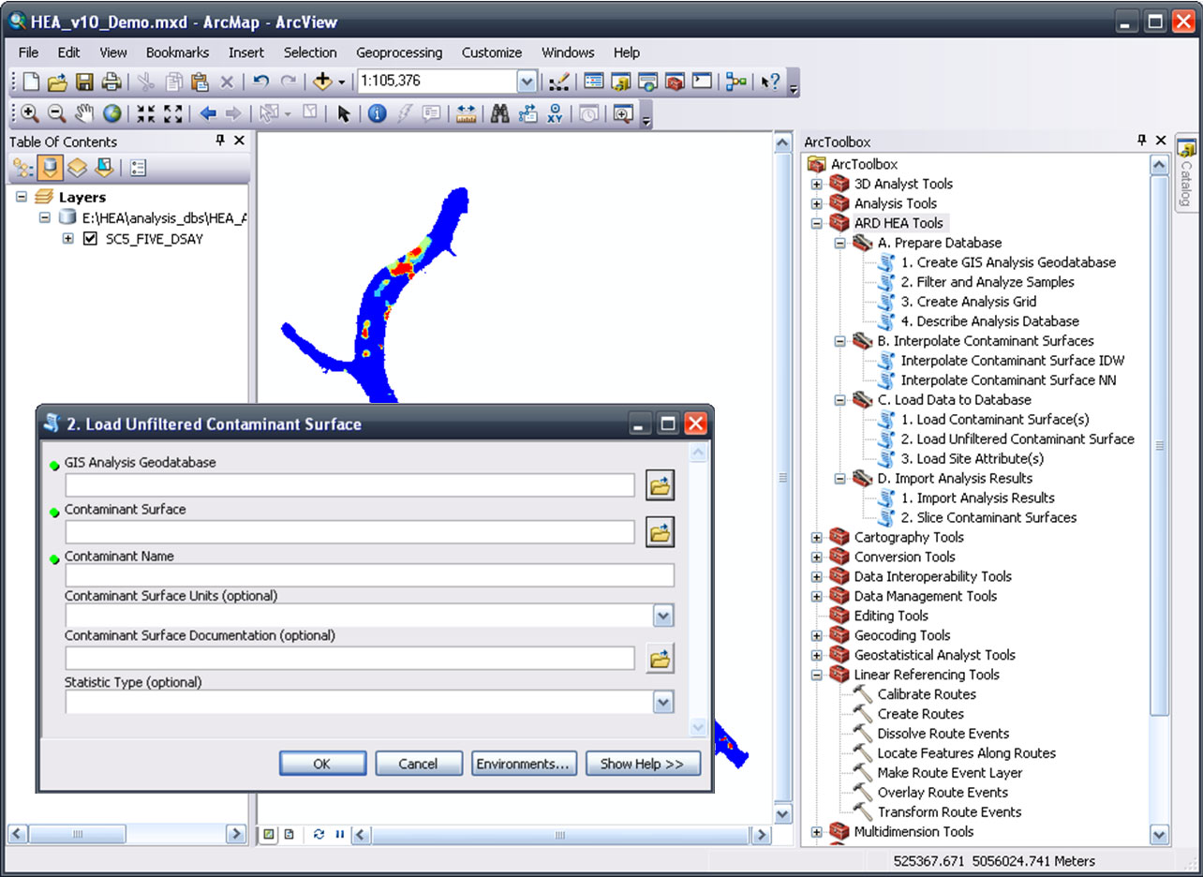Browse for Contaminant Surface Documentation file
Screen dimensions: 1203x877
coord(660,659)
